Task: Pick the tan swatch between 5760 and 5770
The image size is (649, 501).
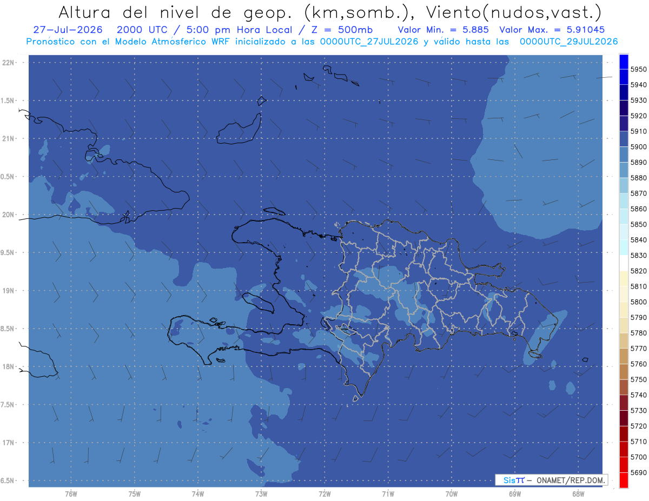Action: coord(624,356)
